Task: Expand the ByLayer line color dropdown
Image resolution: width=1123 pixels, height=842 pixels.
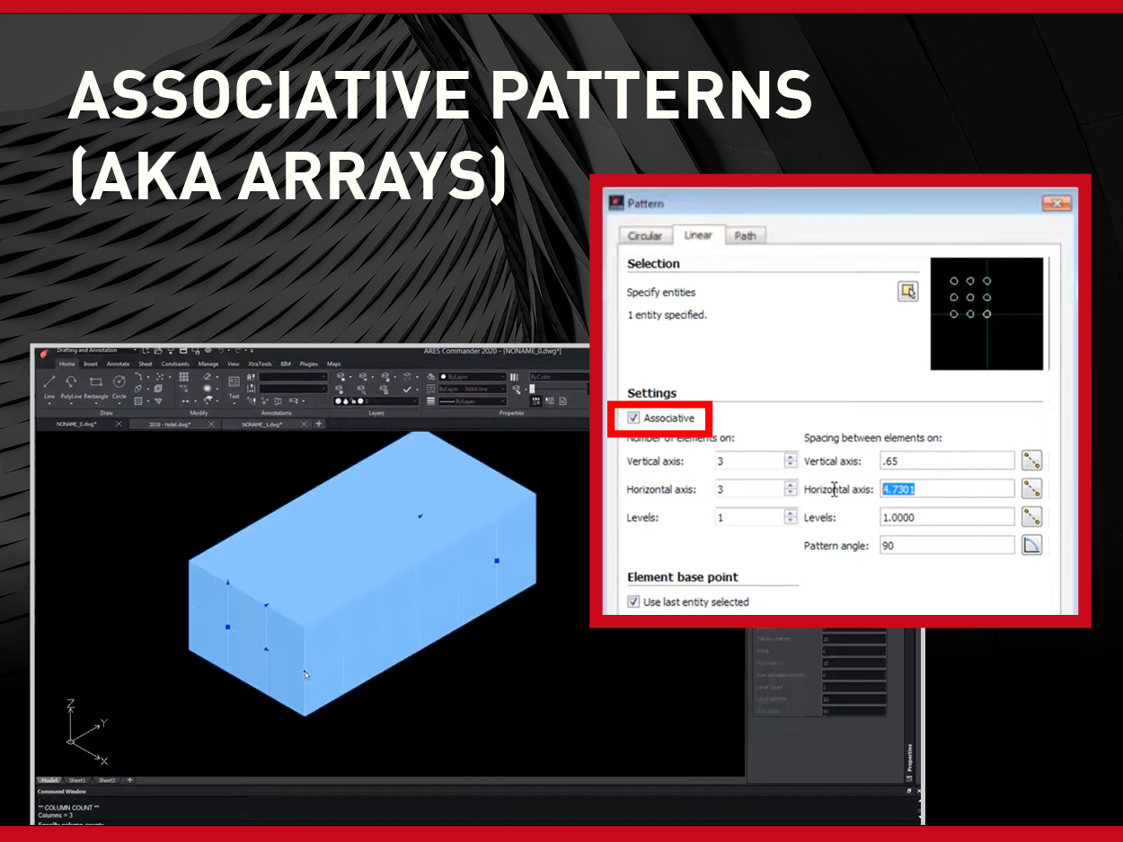Action: [469, 377]
